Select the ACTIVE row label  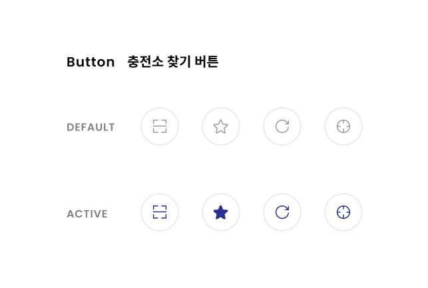(x=87, y=214)
